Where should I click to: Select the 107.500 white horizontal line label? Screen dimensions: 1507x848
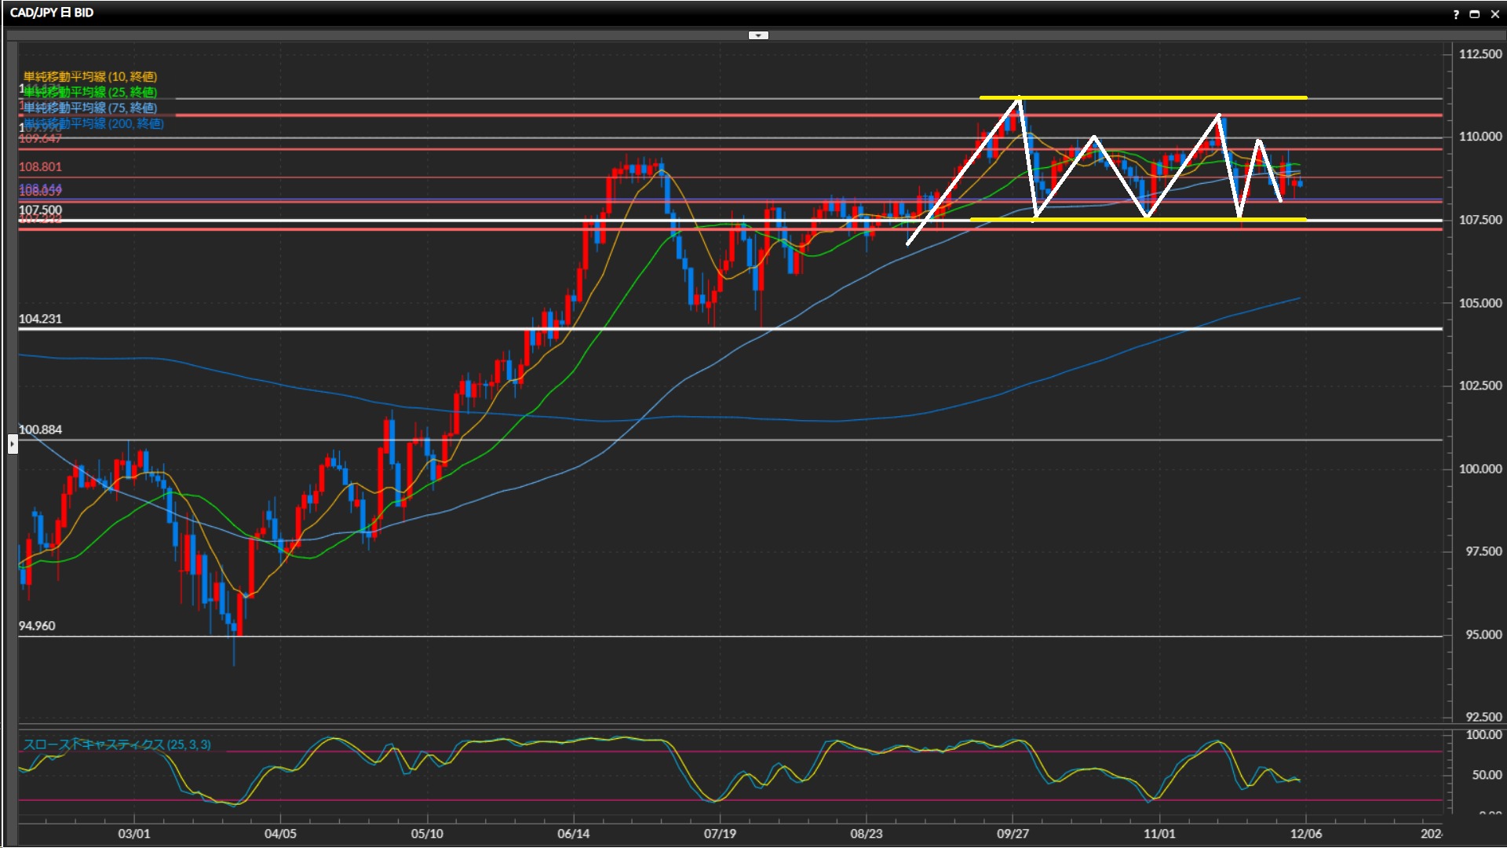[x=40, y=210]
